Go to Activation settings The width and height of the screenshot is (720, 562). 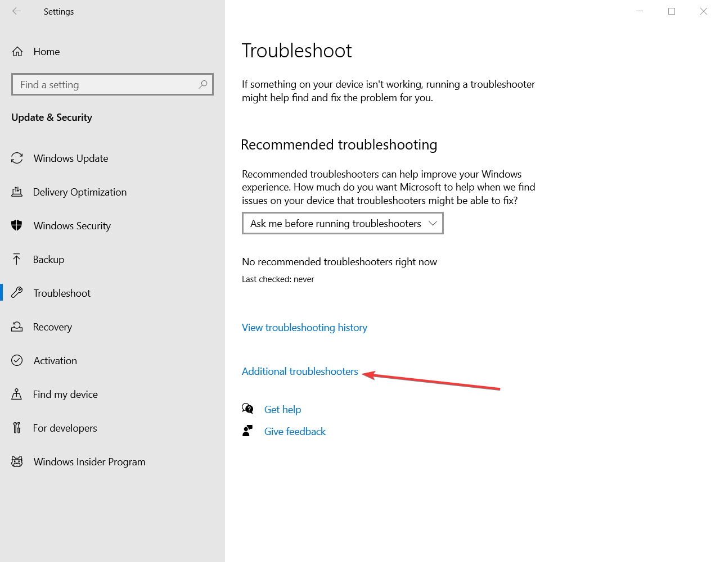pos(112,361)
